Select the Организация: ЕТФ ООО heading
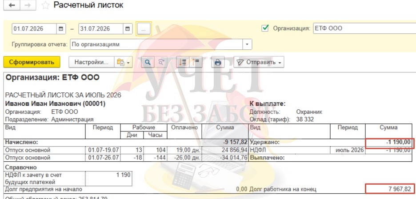 (52, 77)
